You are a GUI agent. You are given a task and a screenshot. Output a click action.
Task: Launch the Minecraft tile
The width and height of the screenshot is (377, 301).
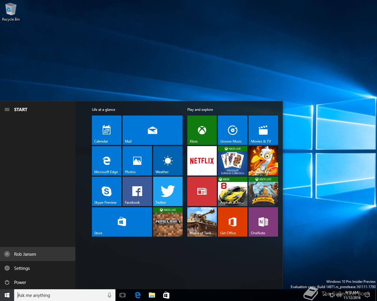click(x=168, y=222)
